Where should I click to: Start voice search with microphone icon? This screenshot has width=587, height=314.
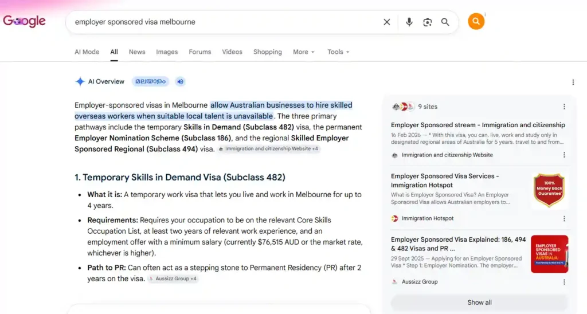pos(409,22)
